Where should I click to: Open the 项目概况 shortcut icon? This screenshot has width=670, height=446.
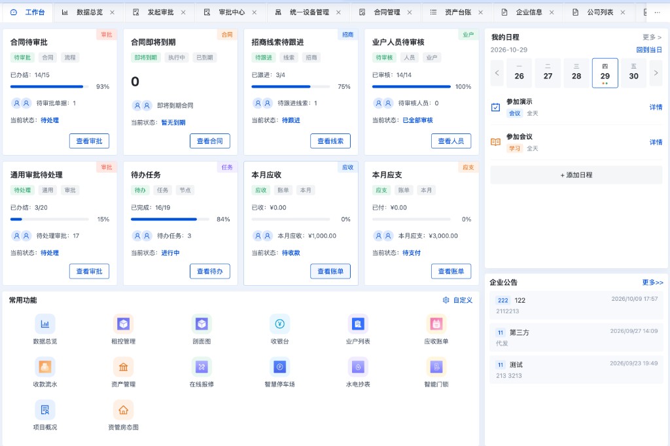pos(45,409)
